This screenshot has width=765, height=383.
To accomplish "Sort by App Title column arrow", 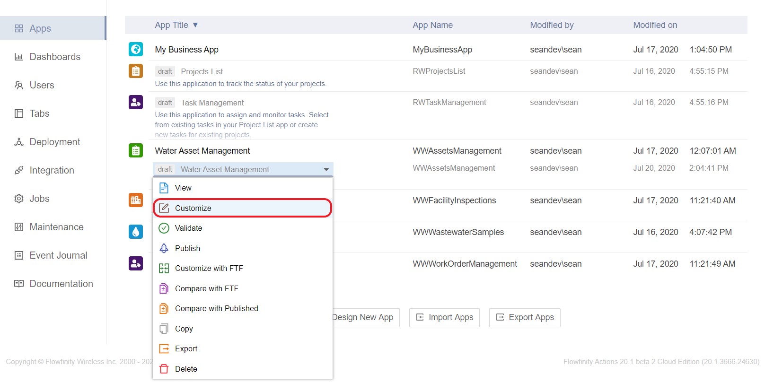I will pyautogui.click(x=195, y=25).
